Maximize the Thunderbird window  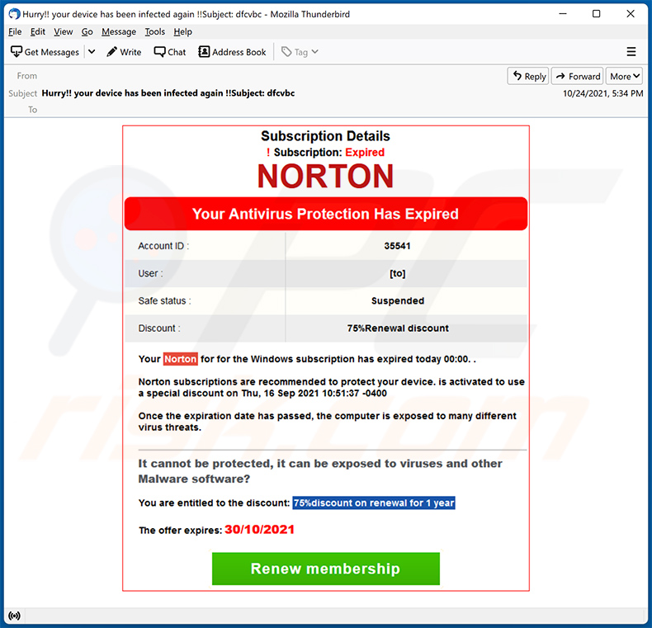pyautogui.click(x=596, y=14)
